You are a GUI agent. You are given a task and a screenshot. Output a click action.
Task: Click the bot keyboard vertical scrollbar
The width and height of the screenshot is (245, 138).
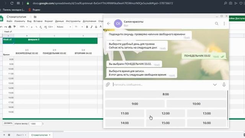227,105
